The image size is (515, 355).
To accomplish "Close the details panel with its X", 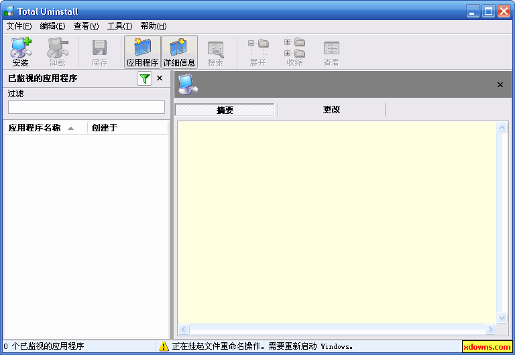I will click(x=500, y=84).
